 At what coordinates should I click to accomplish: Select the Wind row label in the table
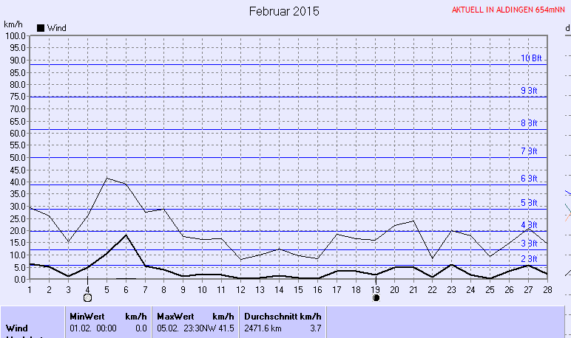click(x=18, y=328)
